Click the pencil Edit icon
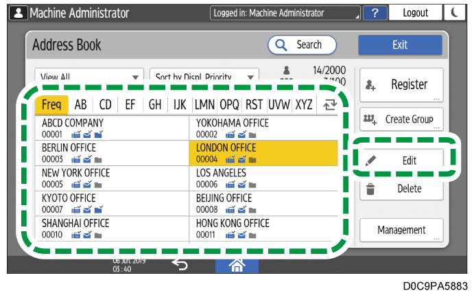This screenshot has height=293, width=474. tap(371, 161)
